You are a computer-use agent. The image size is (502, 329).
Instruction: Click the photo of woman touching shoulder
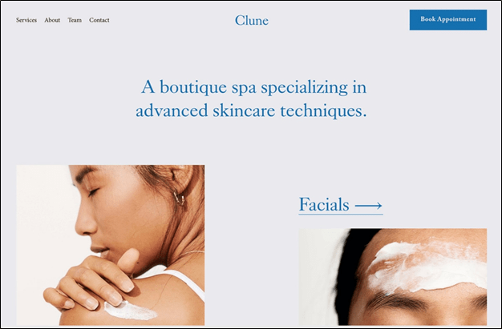[111, 245]
